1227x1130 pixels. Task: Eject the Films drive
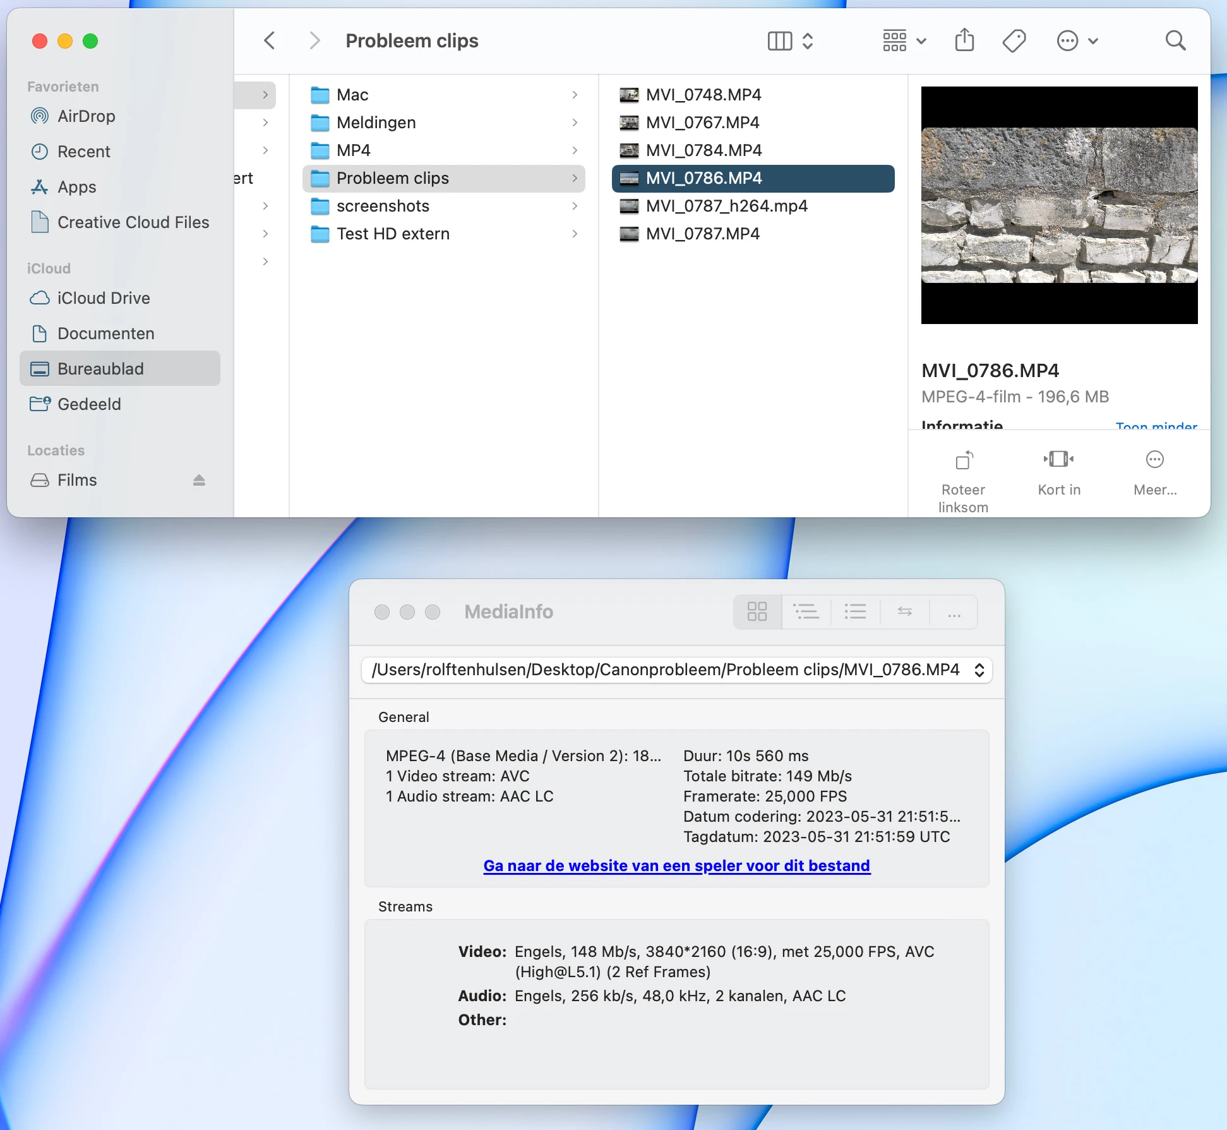click(199, 481)
